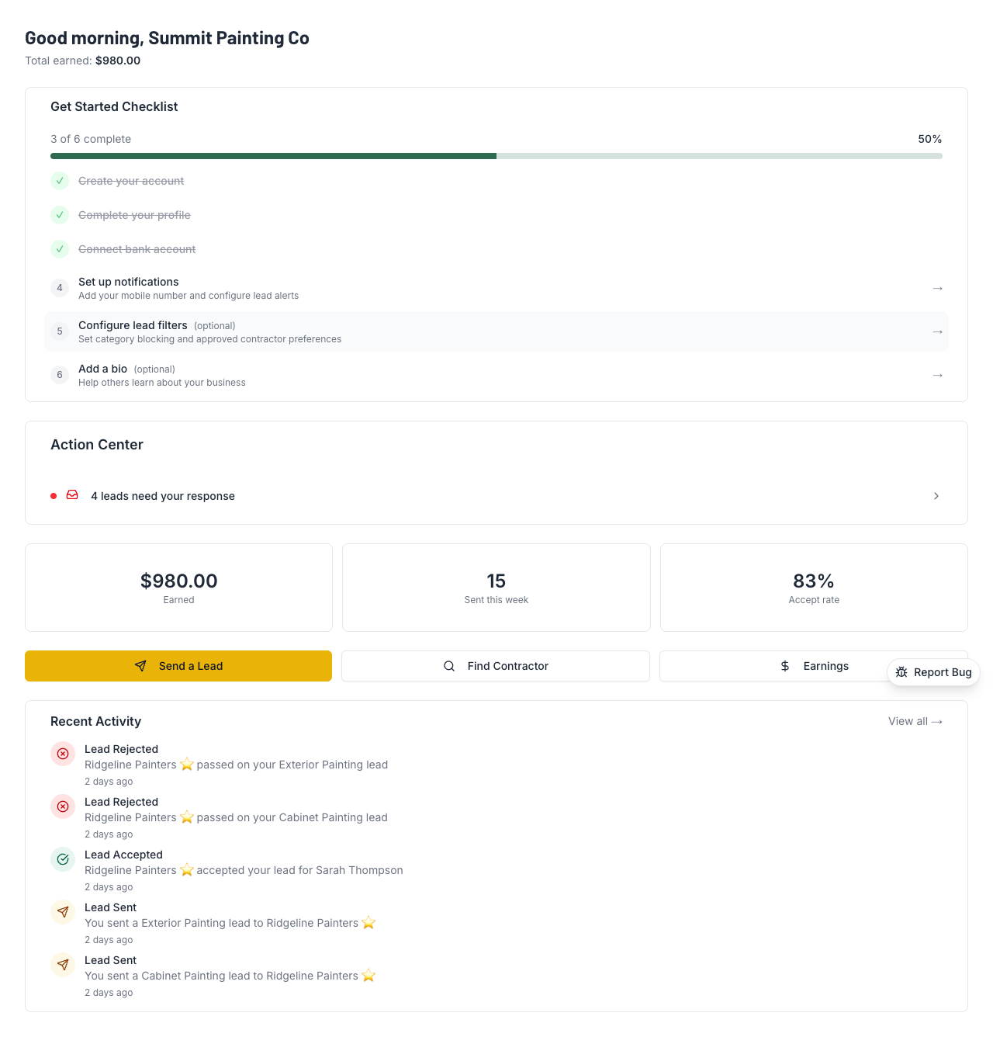Click the star in the Sarah Thompson entry
This screenshot has height=1037, width=993.
pos(187,870)
